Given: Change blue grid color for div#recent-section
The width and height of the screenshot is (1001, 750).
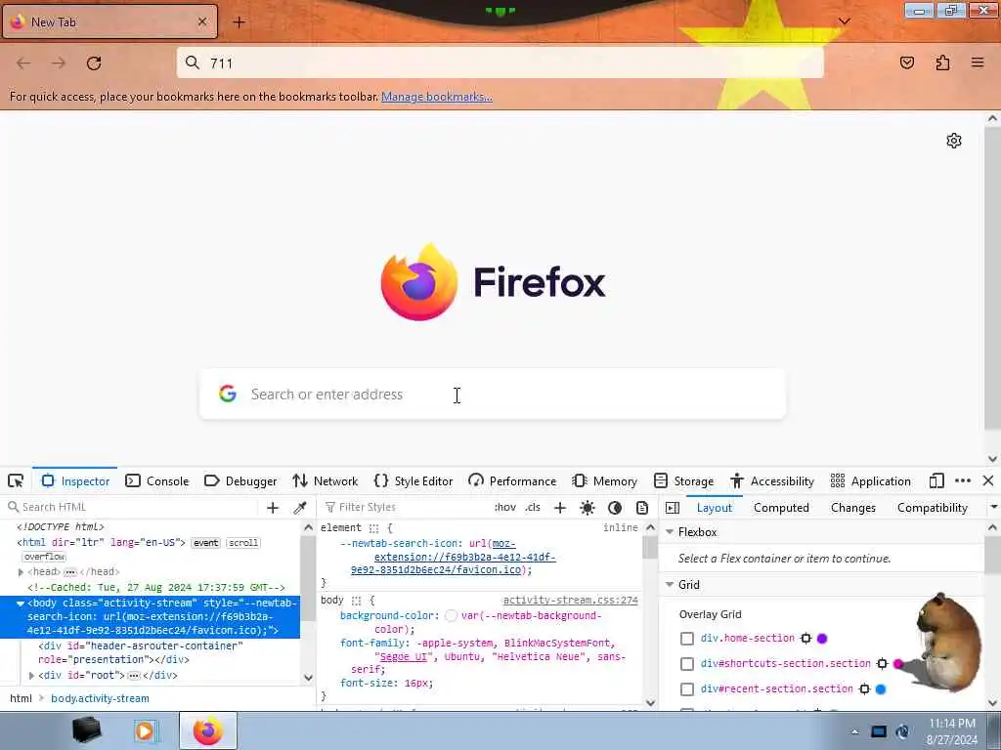Looking at the screenshot, I should (881, 689).
